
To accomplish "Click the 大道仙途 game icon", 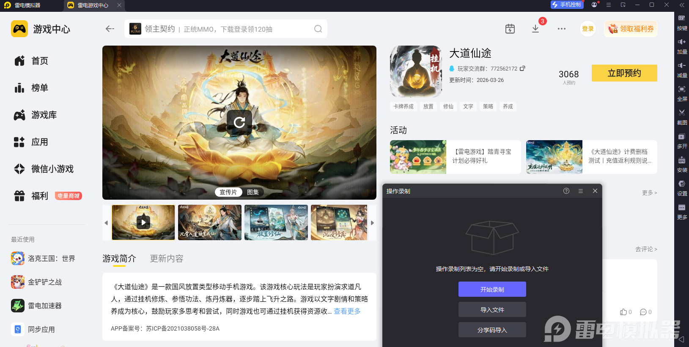I will click(x=416, y=71).
